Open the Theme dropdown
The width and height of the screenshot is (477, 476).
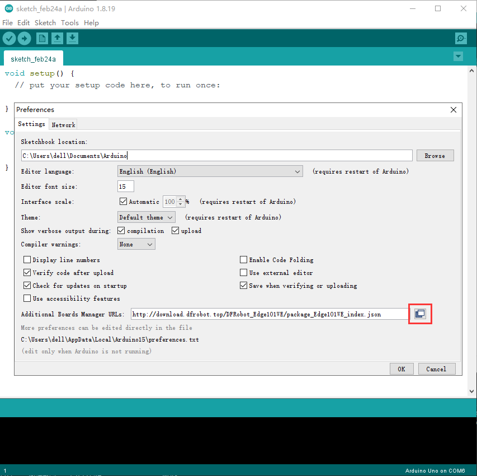(147, 217)
